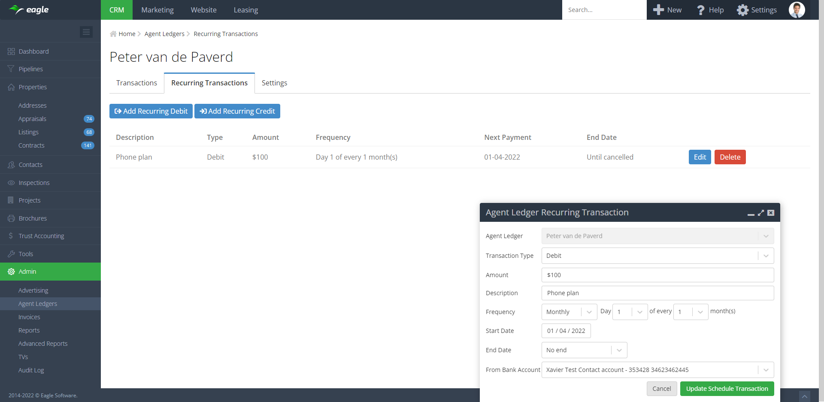Open the Marketing top menu

click(158, 10)
